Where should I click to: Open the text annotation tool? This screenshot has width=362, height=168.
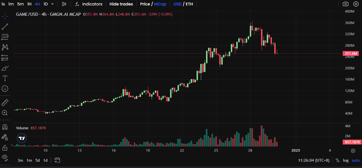click(x=5, y=78)
